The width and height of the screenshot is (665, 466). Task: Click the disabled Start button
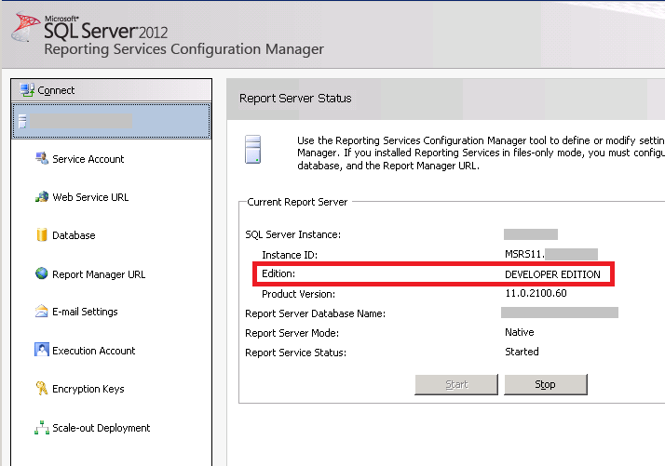[x=456, y=384]
